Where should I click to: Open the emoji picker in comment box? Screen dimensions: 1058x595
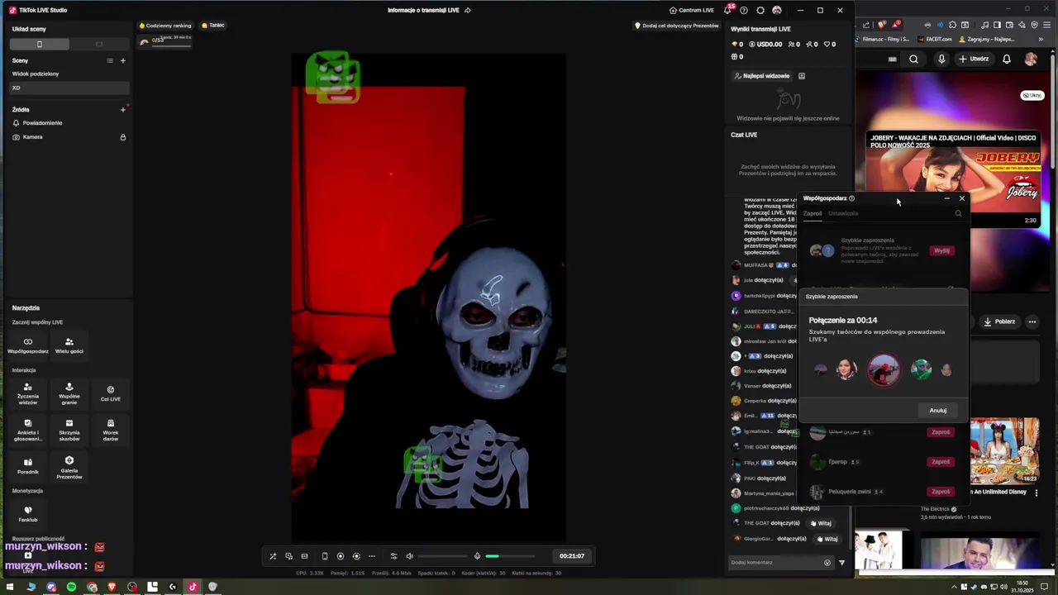click(827, 563)
